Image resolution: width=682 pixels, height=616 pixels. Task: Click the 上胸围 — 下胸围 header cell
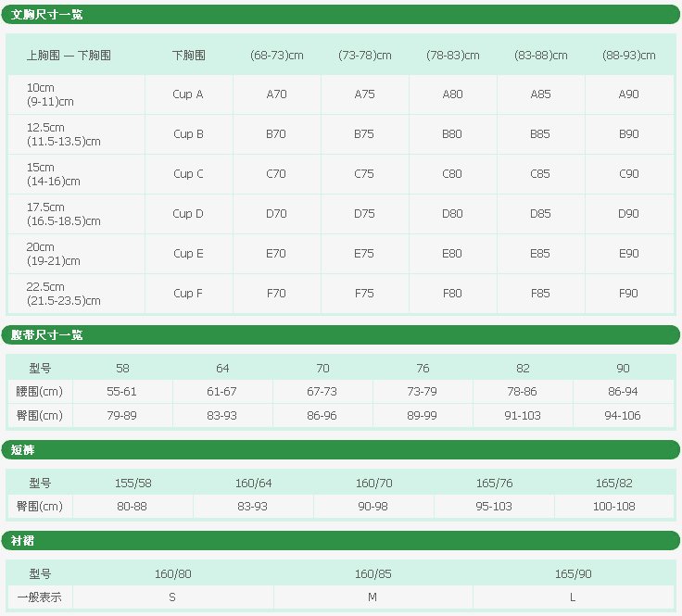click(69, 56)
